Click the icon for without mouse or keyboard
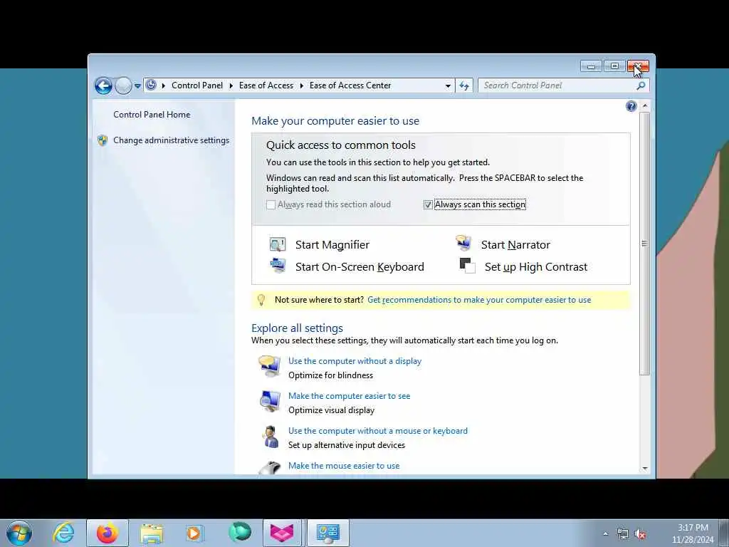The height and width of the screenshot is (547, 729). coord(270,437)
